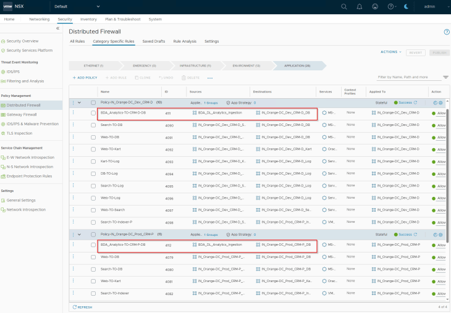Click Refresh at the bottom of table

pyautogui.click(x=82, y=307)
